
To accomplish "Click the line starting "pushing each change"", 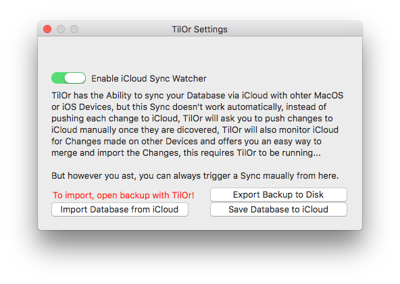I will tap(192, 119).
